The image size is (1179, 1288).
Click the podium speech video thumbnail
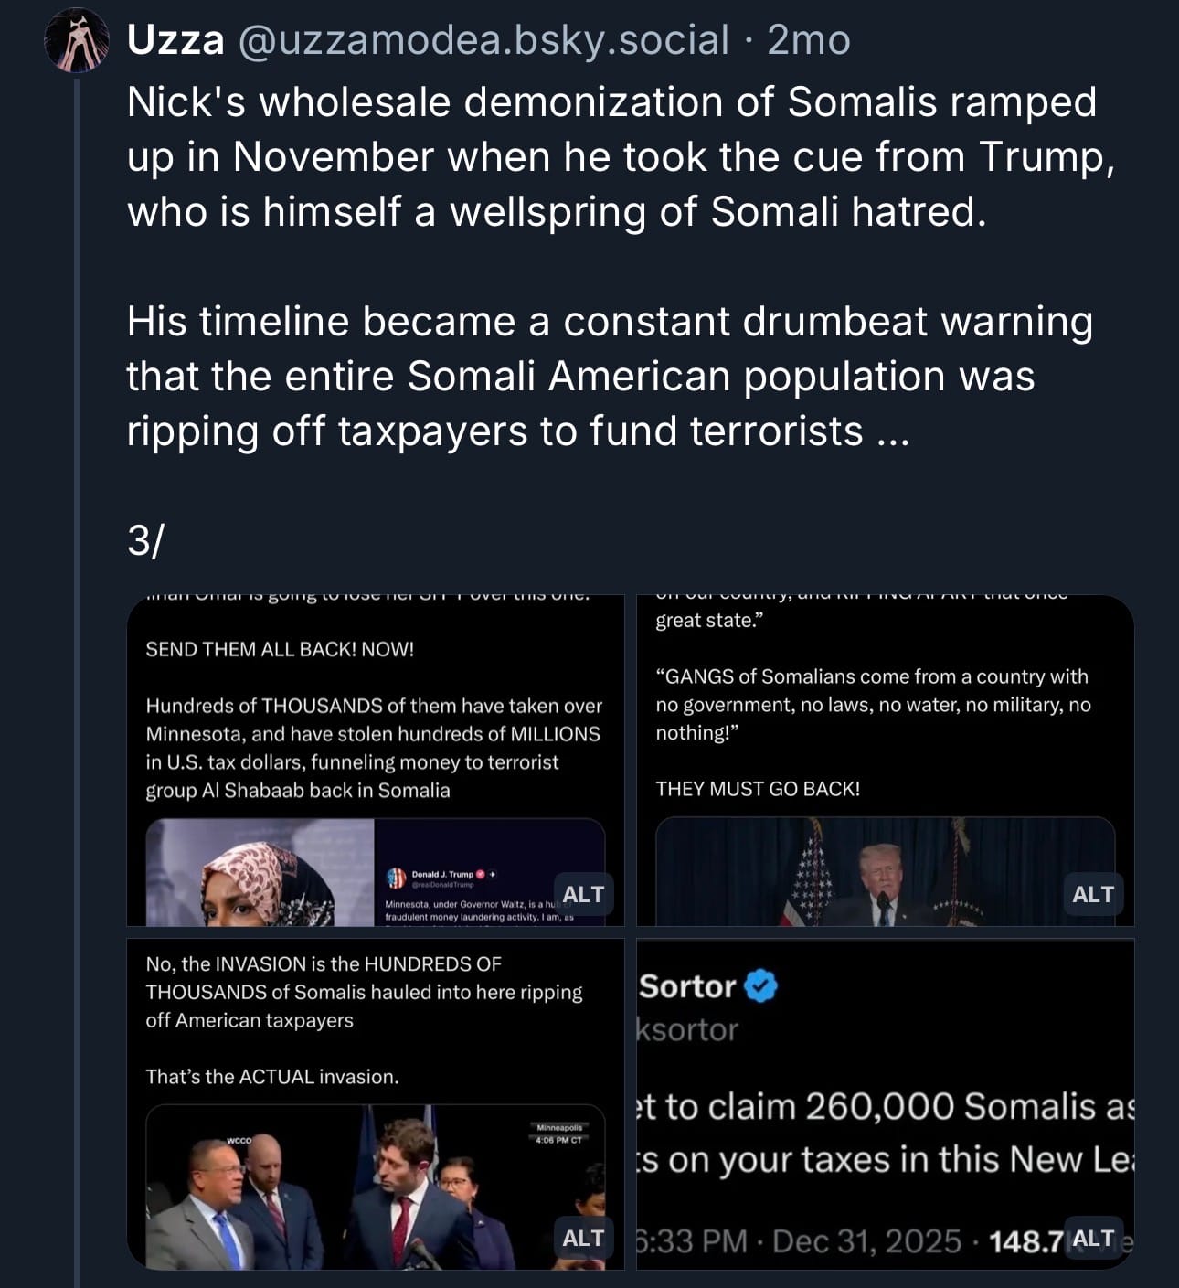pyautogui.click(x=885, y=873)
